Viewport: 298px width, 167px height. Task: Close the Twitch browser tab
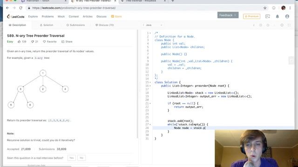(x=65, y=1)
